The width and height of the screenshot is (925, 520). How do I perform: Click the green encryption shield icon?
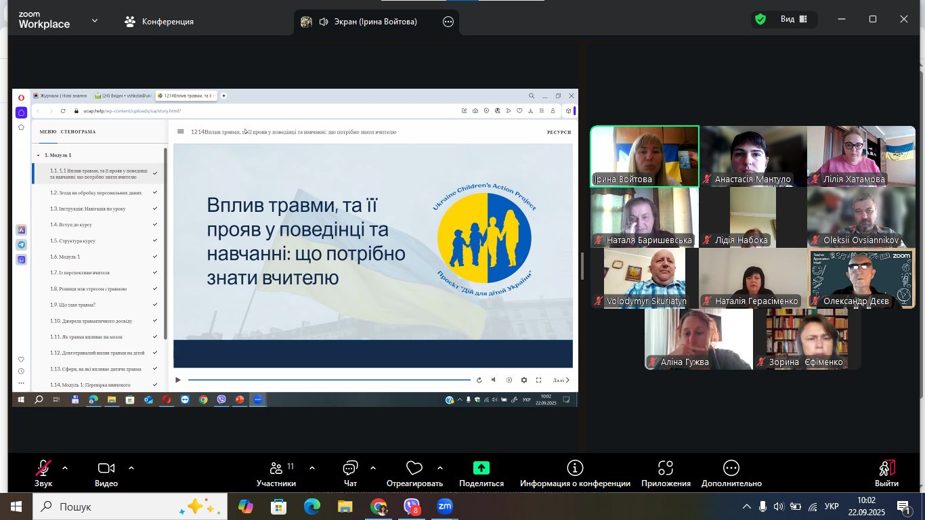[760, 20]
